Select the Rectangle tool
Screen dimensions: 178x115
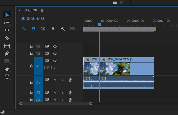coord(7,61)
